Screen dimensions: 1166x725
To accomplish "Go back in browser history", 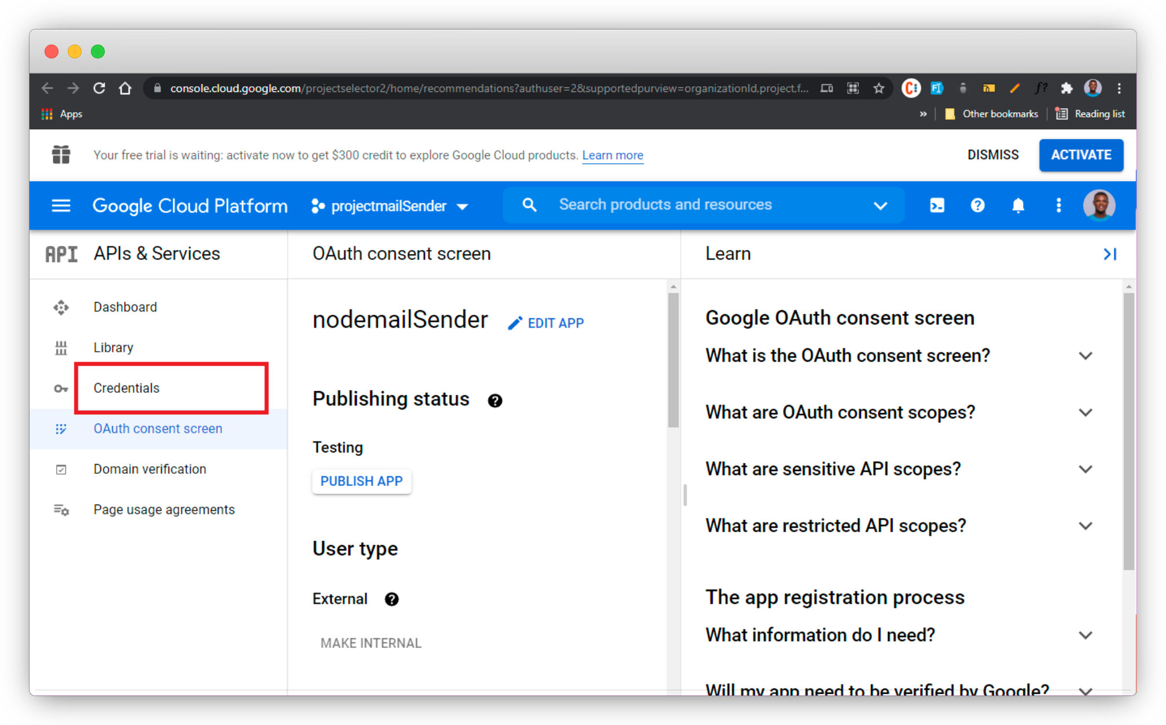I will [47, 88].
